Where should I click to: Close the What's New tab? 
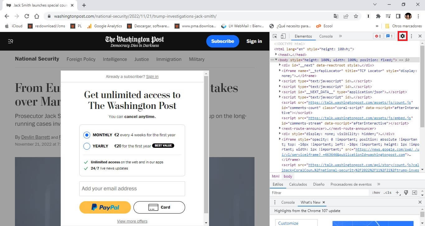pos(324,202)
